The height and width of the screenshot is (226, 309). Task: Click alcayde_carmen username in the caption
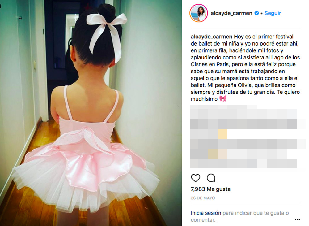[211, 37]
